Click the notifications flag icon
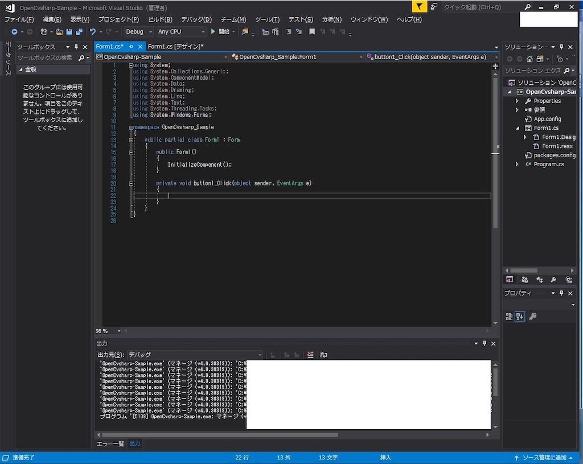This screenshot has height=464, width=583. click(x=419, y=6)
